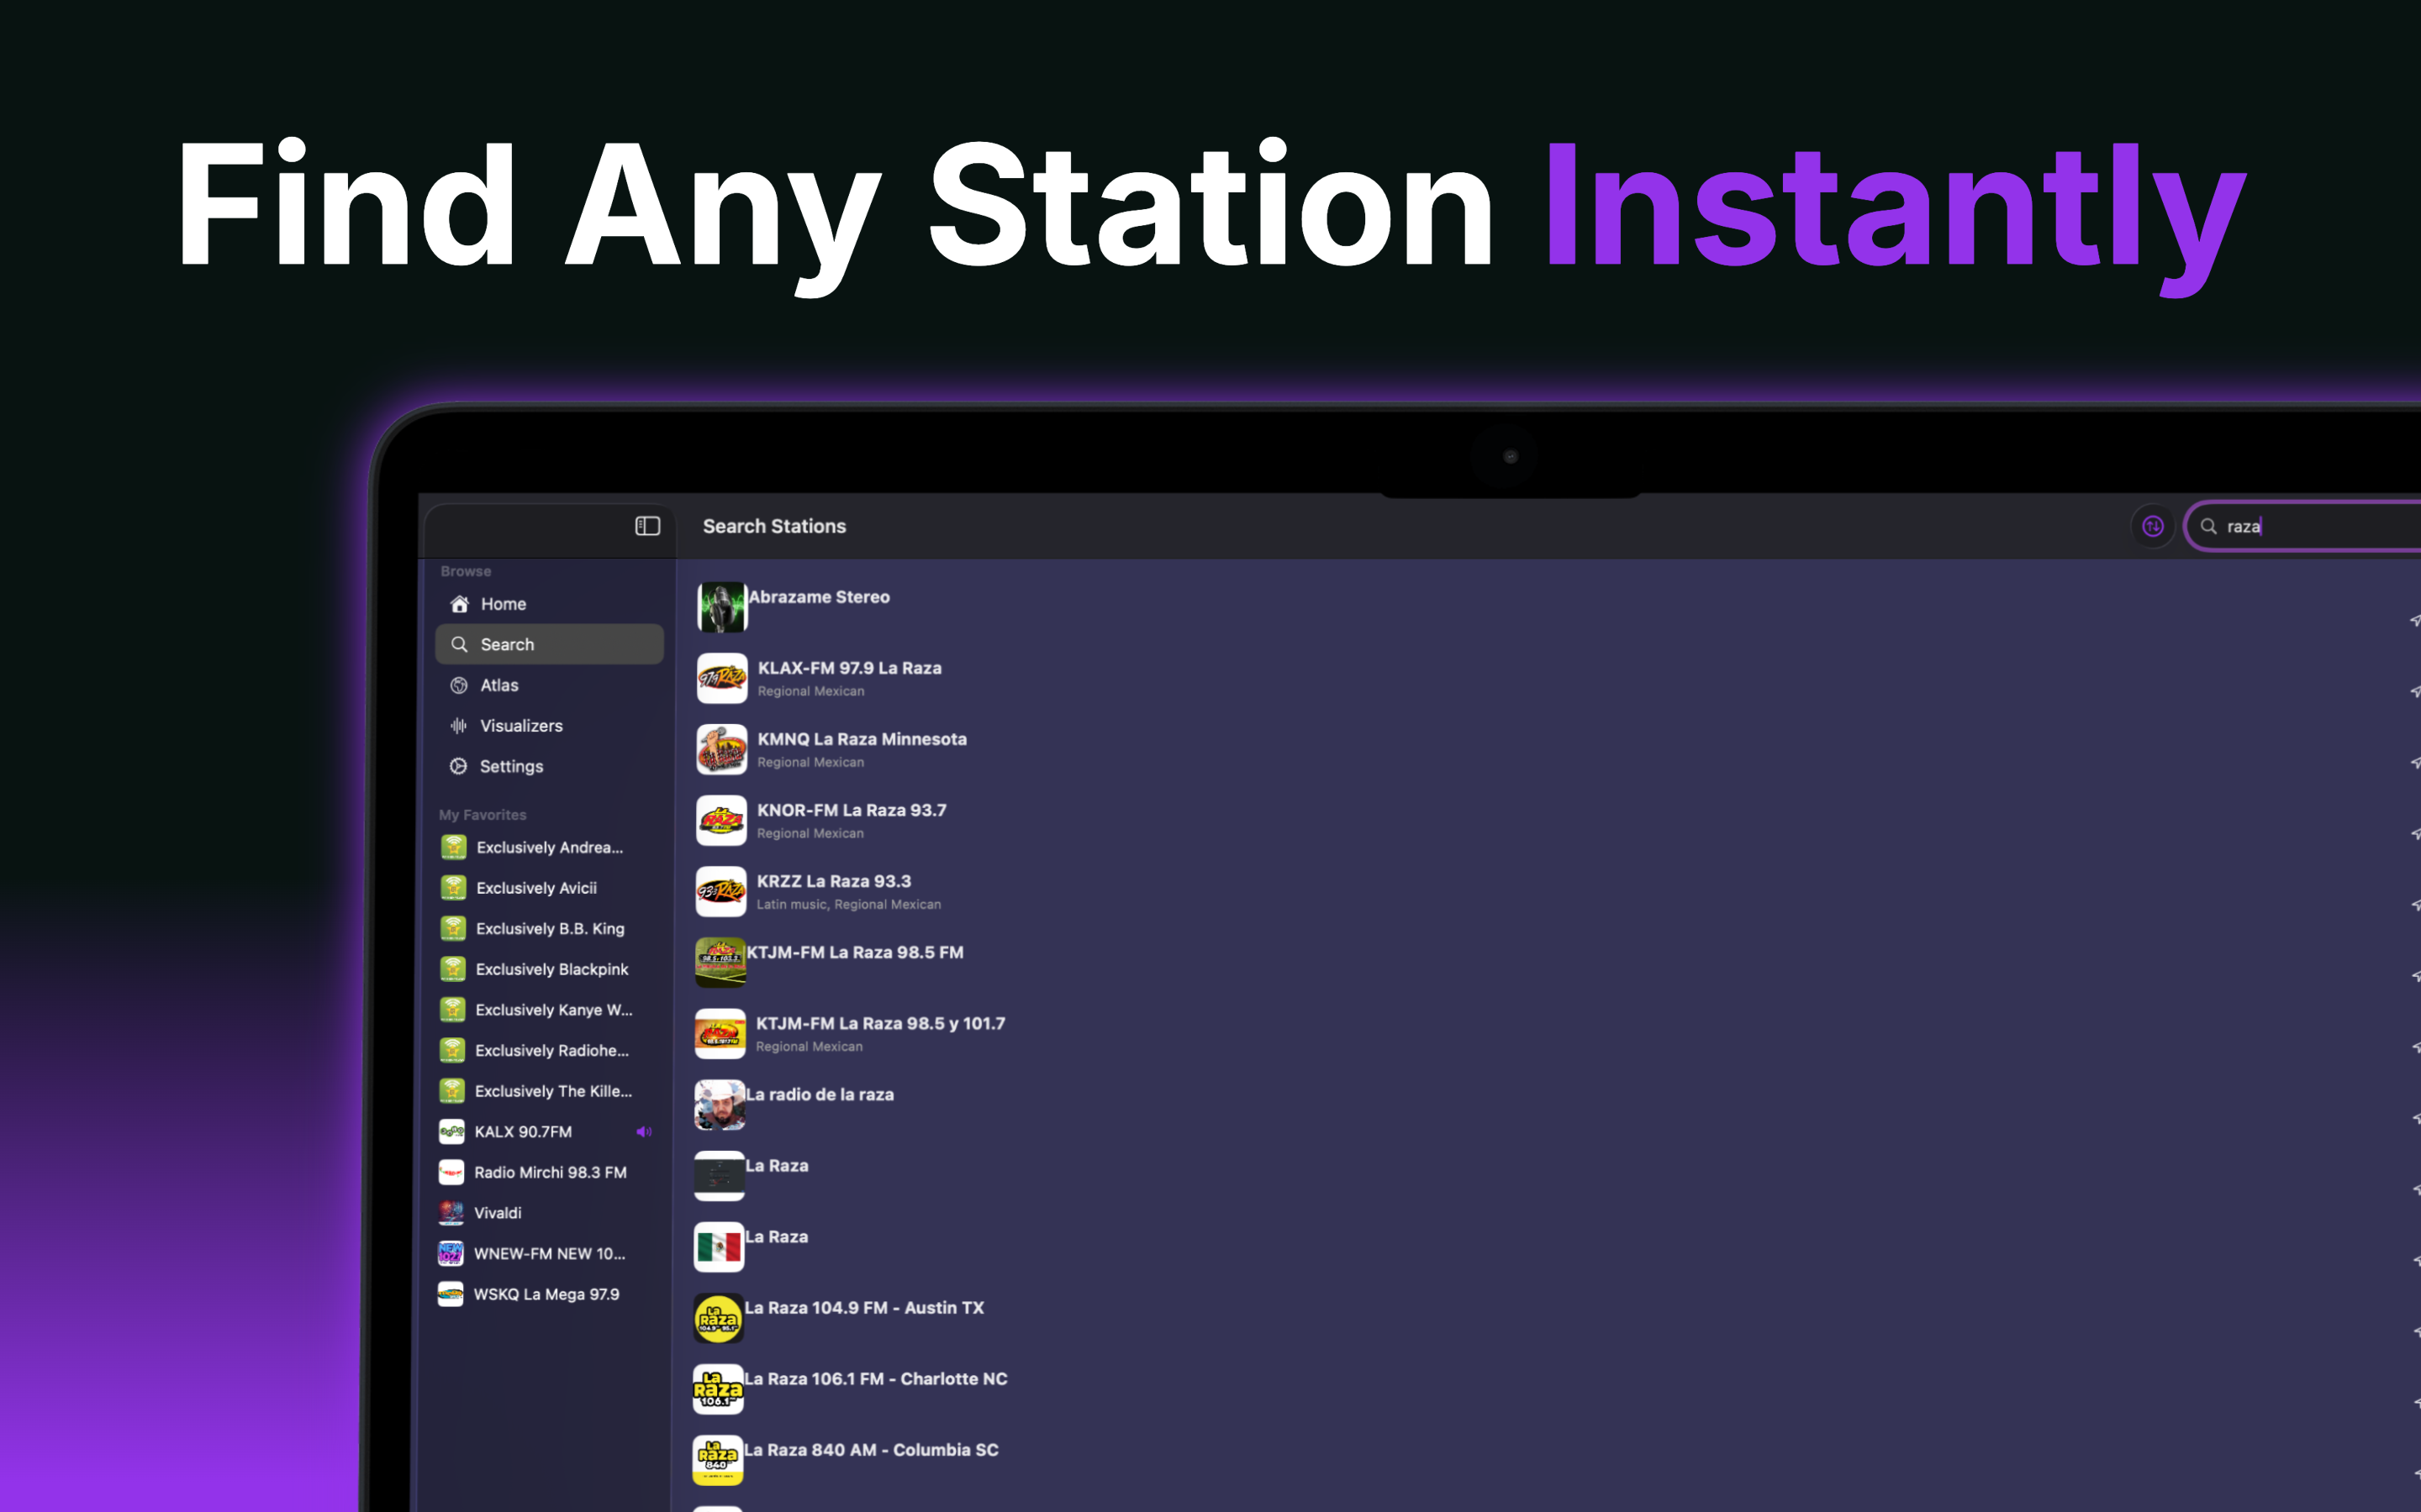2421x1512 pixels.
Task: Click La Raza 840 AM Columbia logo
Action: [x=718, y=1459]
